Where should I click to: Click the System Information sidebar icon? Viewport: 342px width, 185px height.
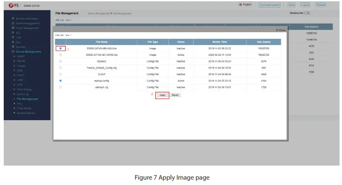coord(13,19)
